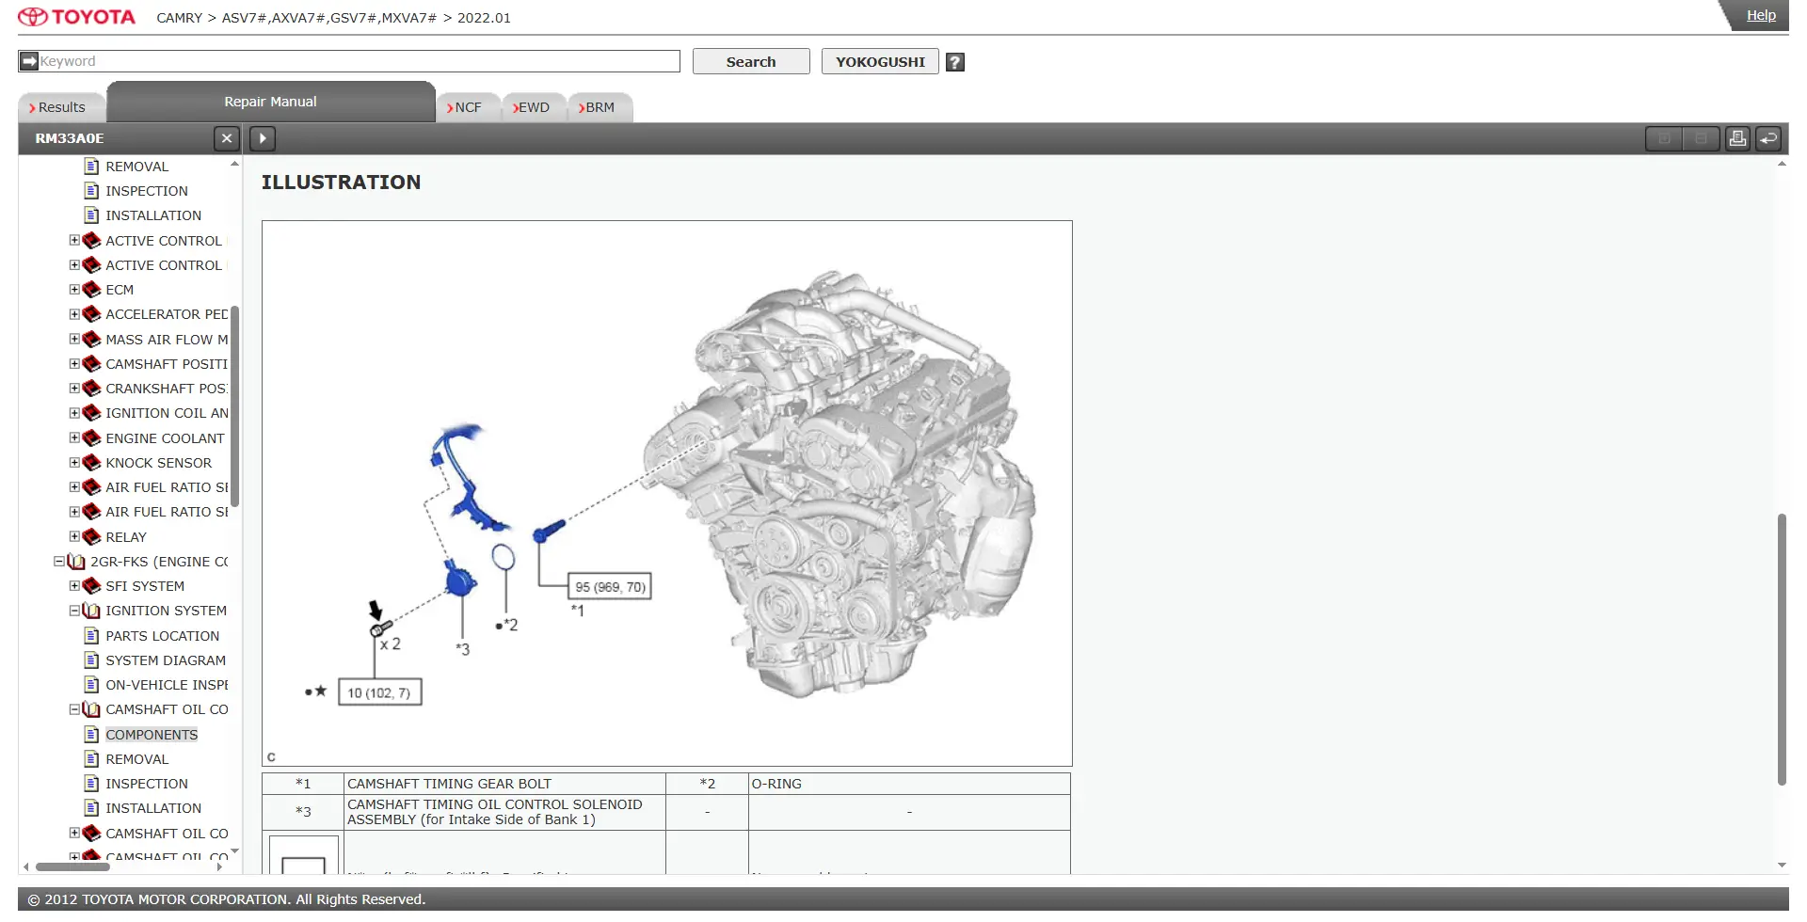The image size is (1807, 922).
Task: Click the keyword arrow icon in search box
Action: (29, 61)
